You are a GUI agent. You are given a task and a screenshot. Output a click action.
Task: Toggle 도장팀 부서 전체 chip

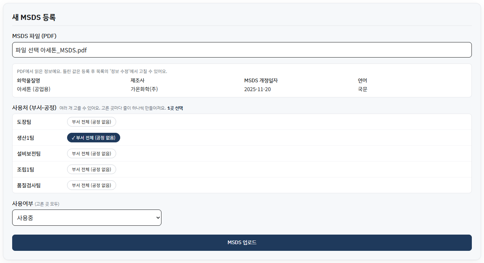(91, 122)
